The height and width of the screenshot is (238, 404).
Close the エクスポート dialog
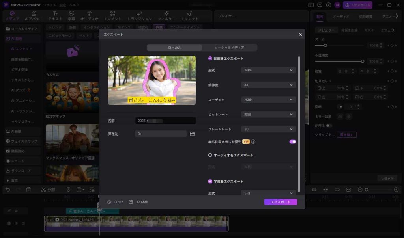click(x=300, y=35)
